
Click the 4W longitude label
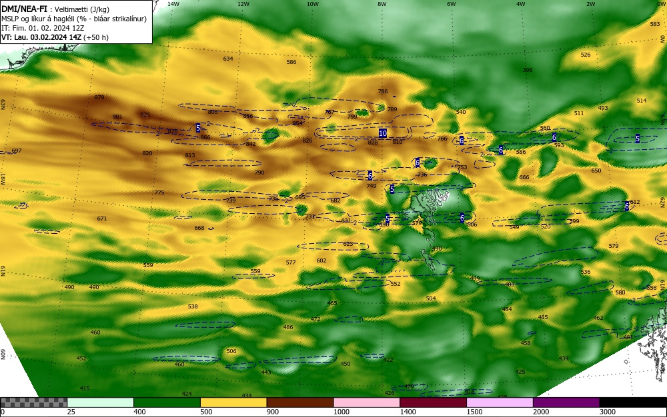pyautogui.click(x=521, y=4)
